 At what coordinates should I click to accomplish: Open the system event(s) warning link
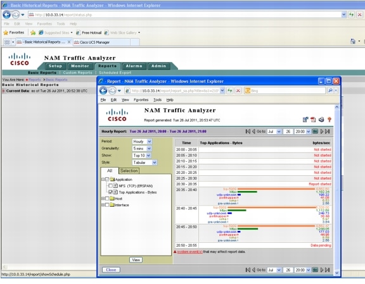[x=189, y=252]
